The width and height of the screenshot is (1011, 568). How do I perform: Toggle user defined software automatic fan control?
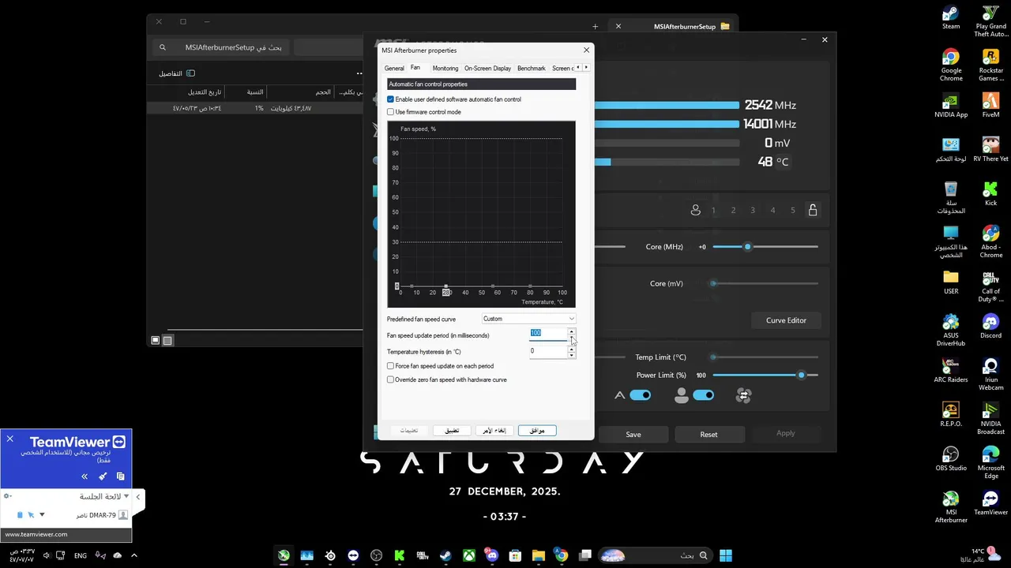click(390, 99)
